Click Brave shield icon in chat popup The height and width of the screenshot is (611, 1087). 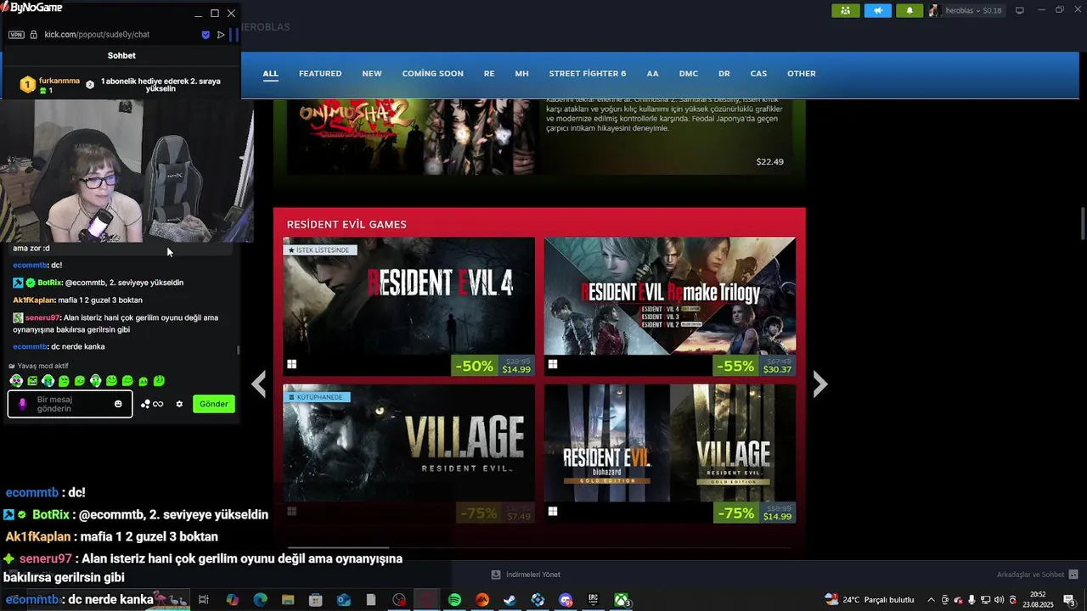[x=206, y=35]
